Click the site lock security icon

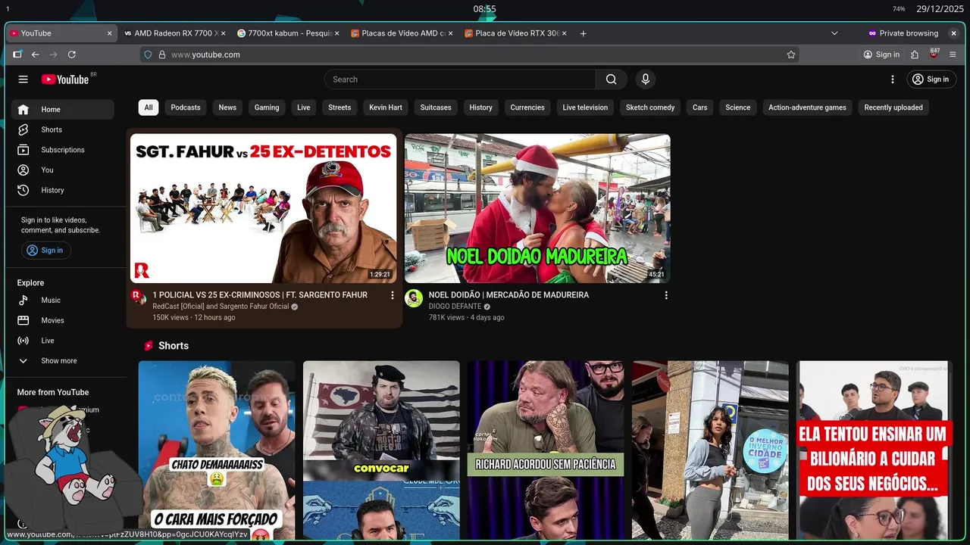161,54
